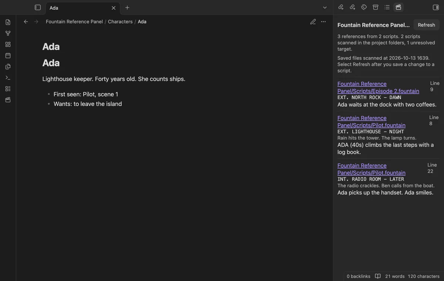
Task: Select the clapperboard Fountain tab in right sidebar
Action: [x=398, y=7]
